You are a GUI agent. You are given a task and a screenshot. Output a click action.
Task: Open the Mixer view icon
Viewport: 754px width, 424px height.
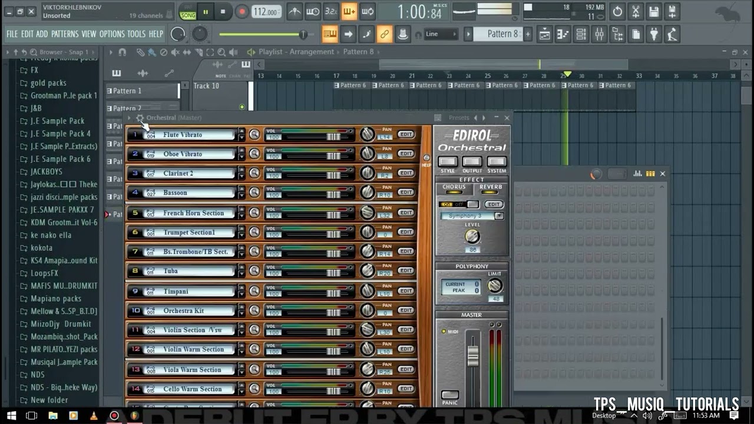(x=599, y=35)
